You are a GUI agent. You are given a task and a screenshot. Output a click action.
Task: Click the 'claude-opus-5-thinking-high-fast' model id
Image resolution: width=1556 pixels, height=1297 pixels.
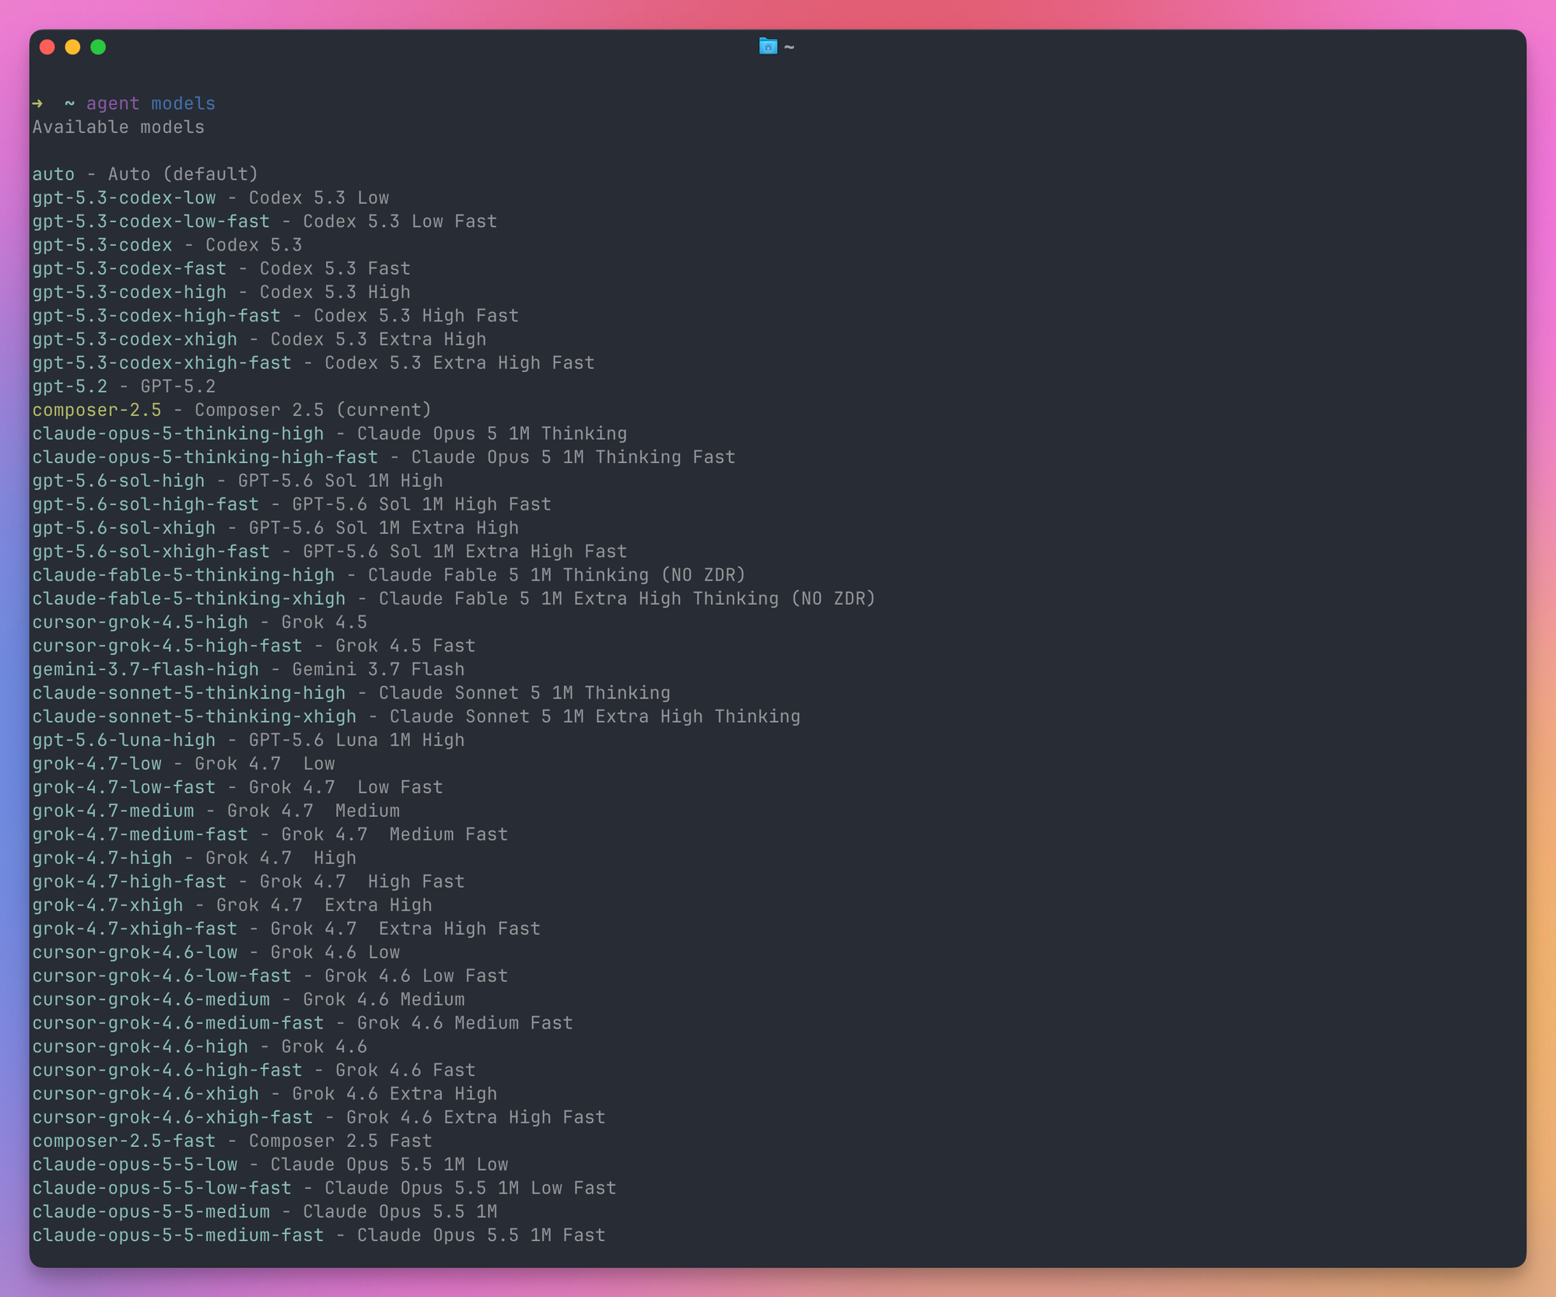pyautogui.click(x=205, y=457)
